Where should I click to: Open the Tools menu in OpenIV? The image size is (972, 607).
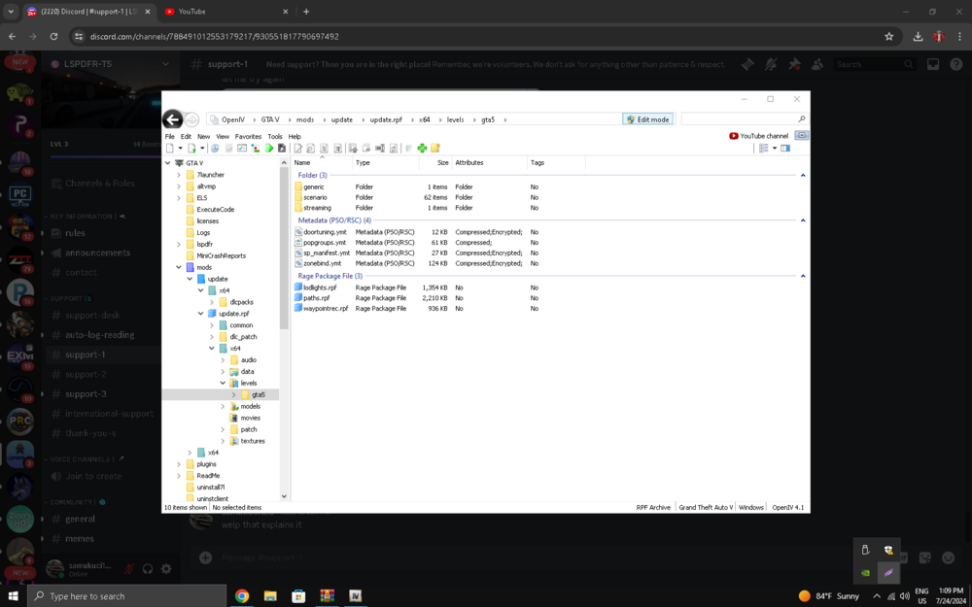coord(275,136)
